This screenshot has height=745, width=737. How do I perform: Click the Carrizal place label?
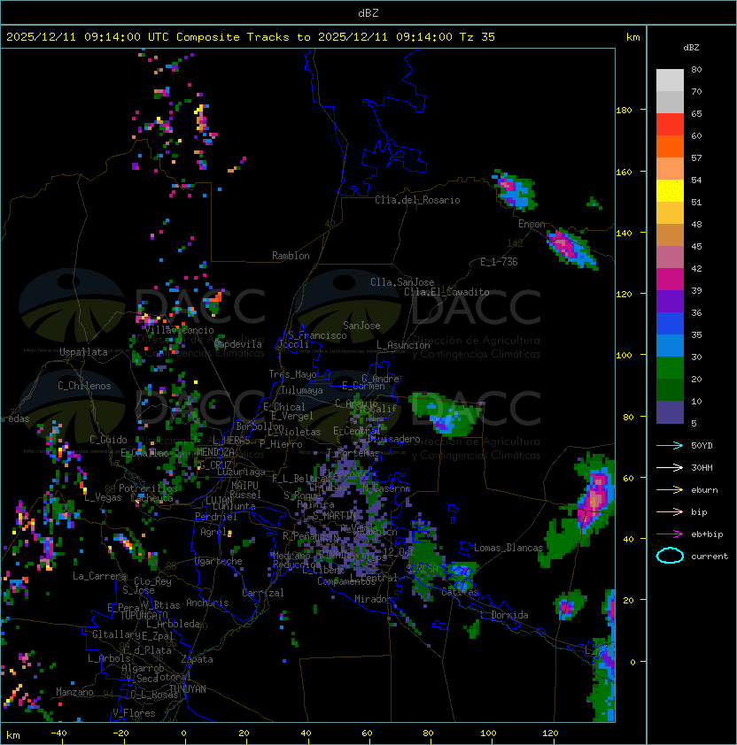(263, 593)
